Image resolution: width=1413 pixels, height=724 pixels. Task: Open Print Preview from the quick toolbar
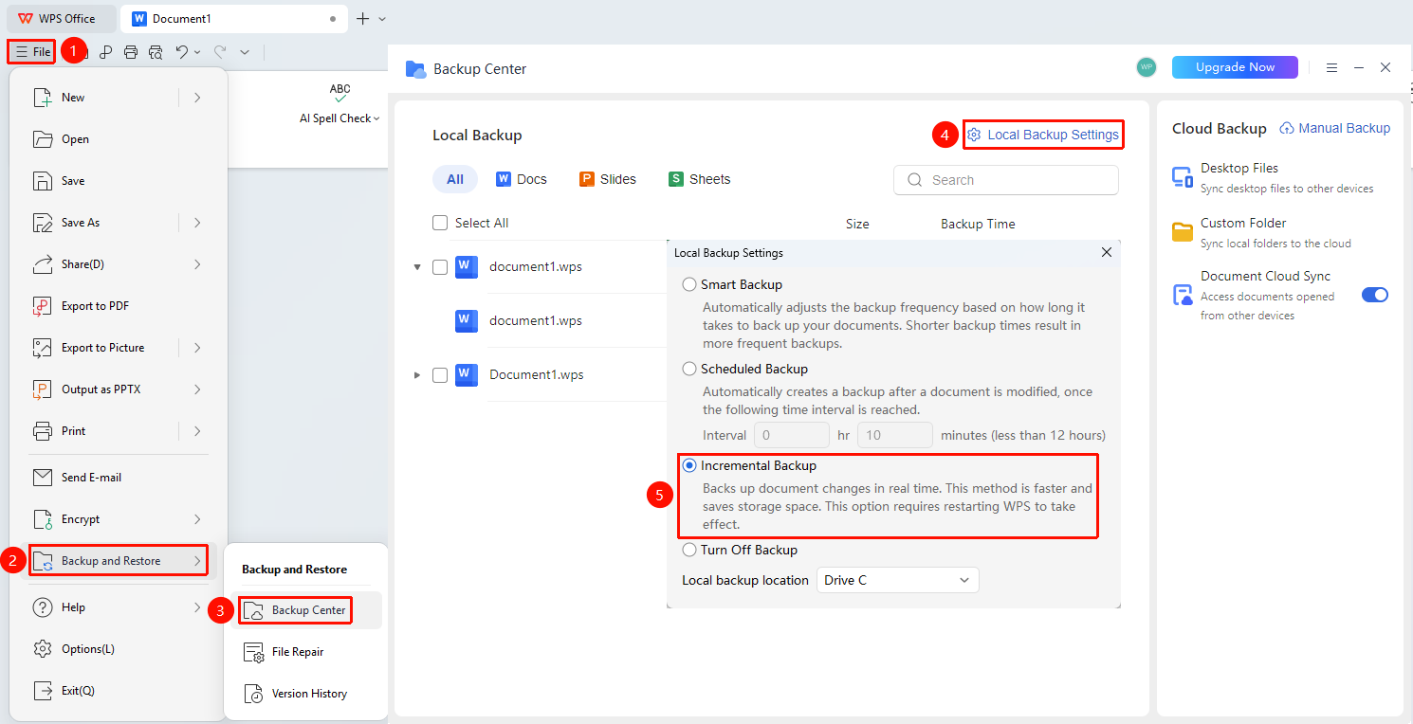click(156, 52)
